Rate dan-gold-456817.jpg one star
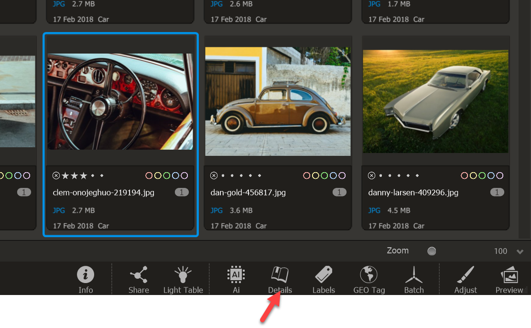Screen dimensions: 531x328 pyautogui.click(x=223, y=175)
